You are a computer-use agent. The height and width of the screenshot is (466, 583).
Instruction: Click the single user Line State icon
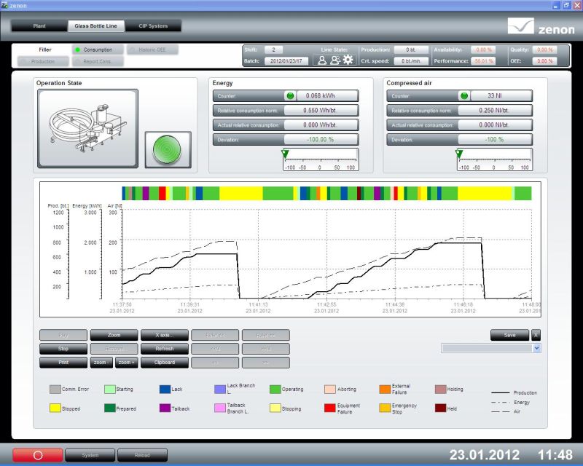(321, 60)
